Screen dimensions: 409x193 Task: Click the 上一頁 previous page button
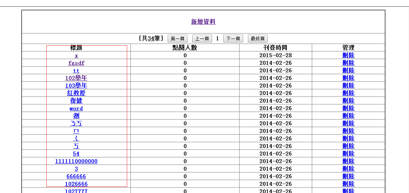[202, 39]
